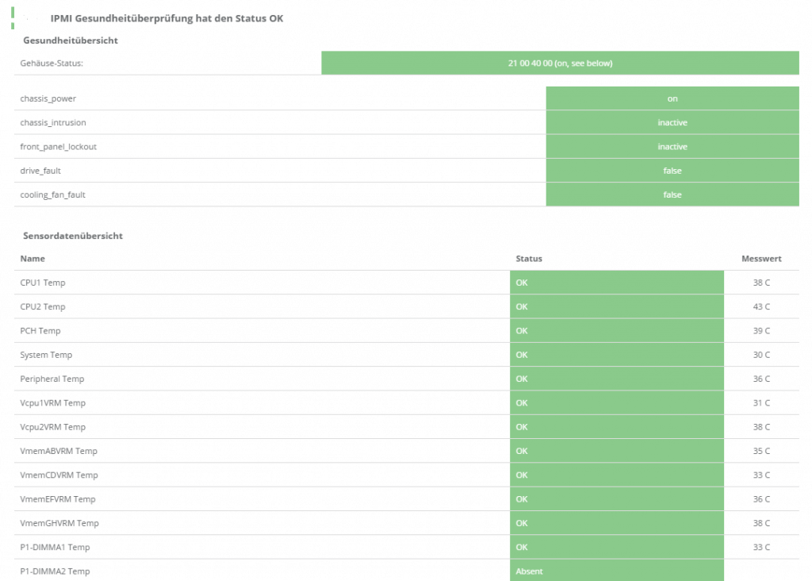Click the chassis_power 'on' status cell
812x581 pixels.
click(672, 98)
